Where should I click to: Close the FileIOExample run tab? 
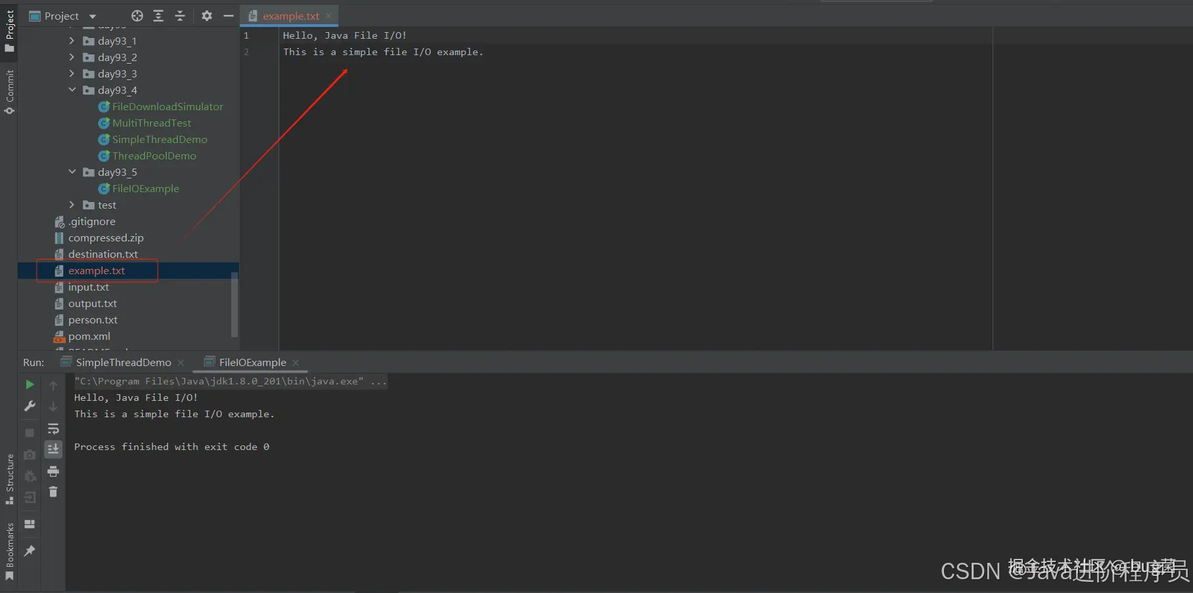tap(296, 362)
